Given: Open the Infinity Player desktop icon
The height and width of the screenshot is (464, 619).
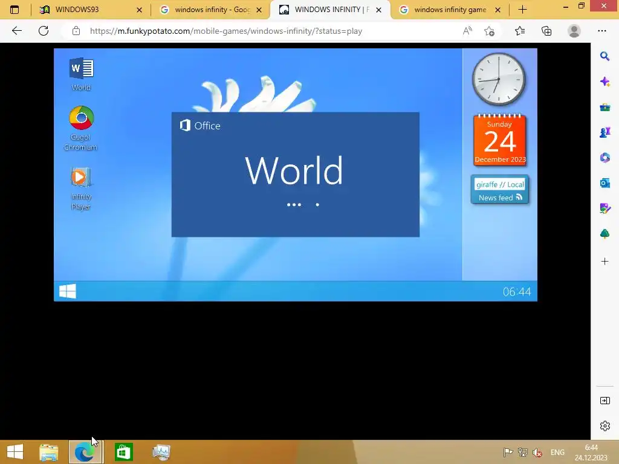Looking at the screenshot, I should coord(81,188).
